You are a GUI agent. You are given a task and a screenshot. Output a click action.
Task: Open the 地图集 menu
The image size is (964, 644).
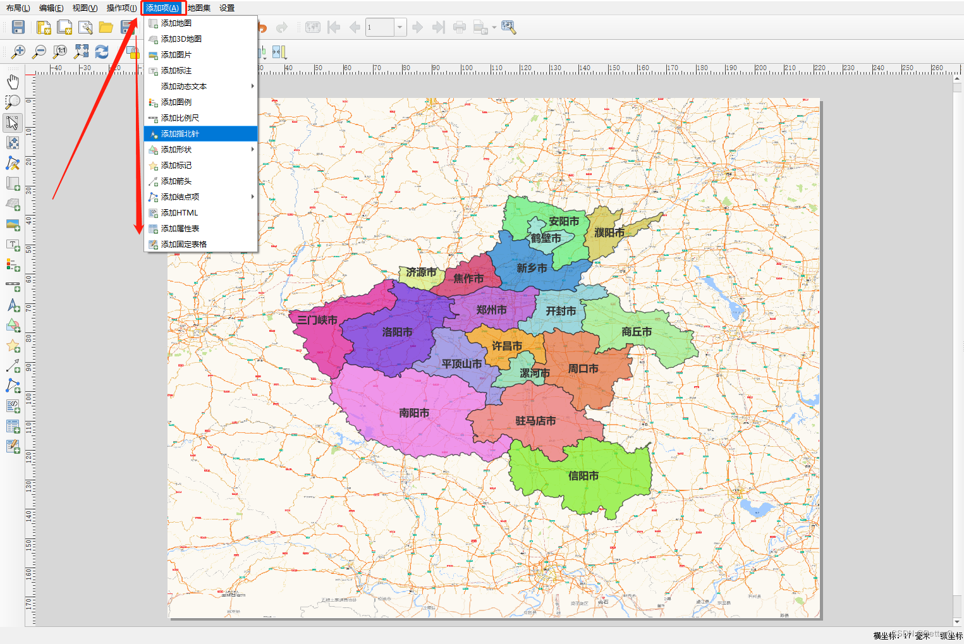pyautogui.click(x=199, y=8)
